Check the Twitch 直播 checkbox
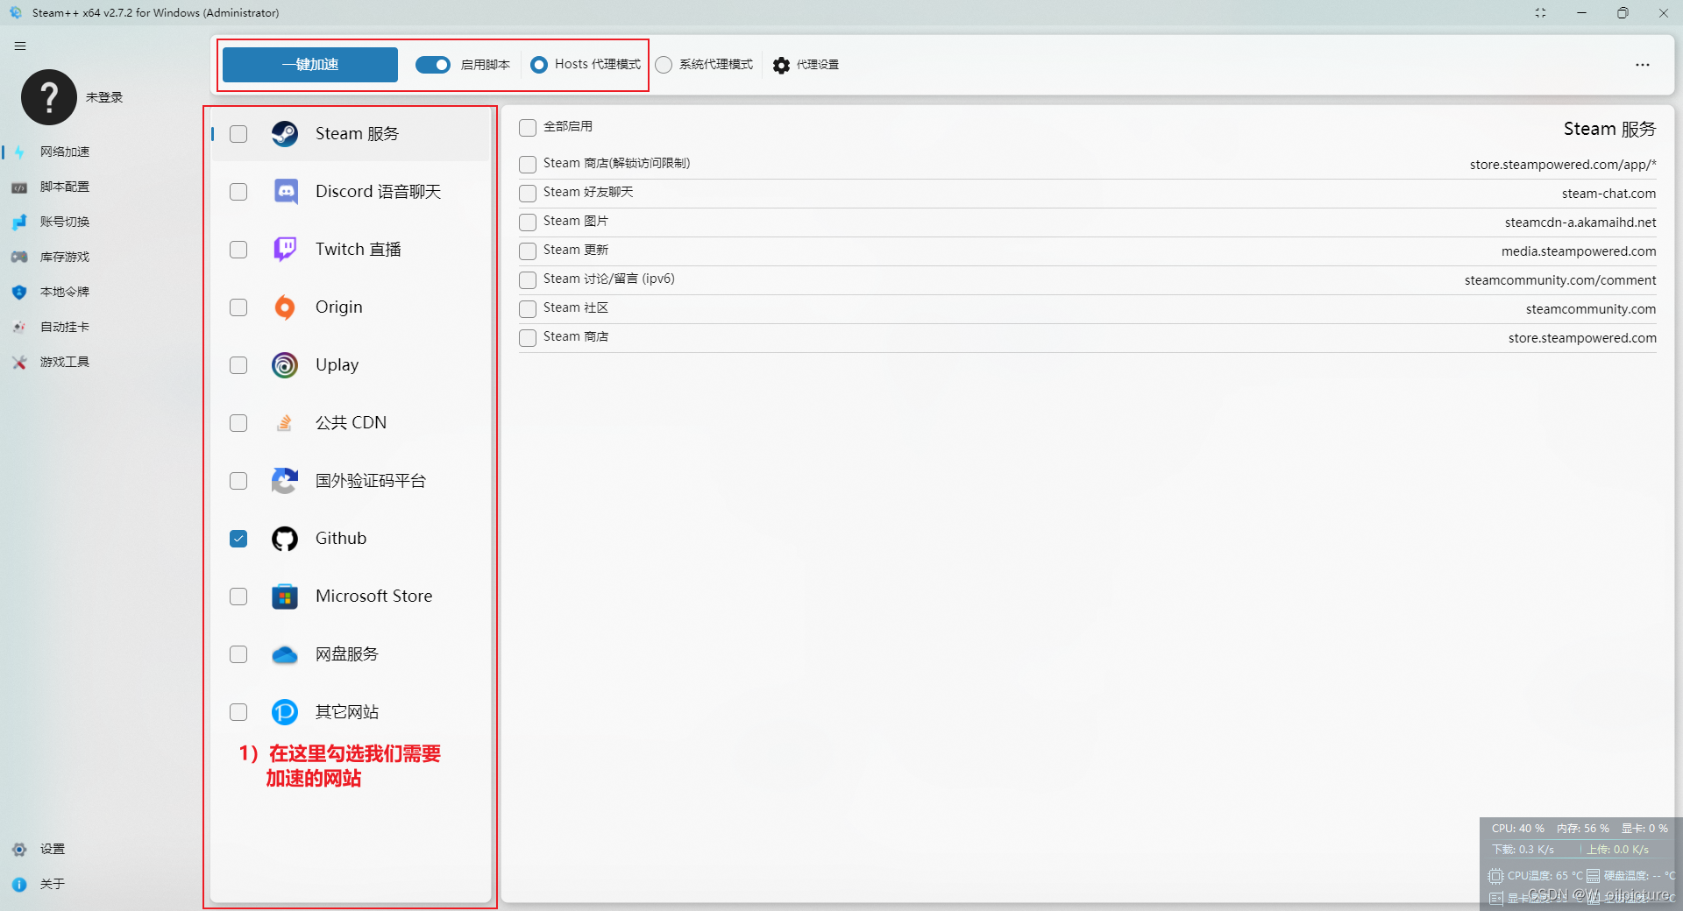This screenshot has width=1683, height=911. 238,250
